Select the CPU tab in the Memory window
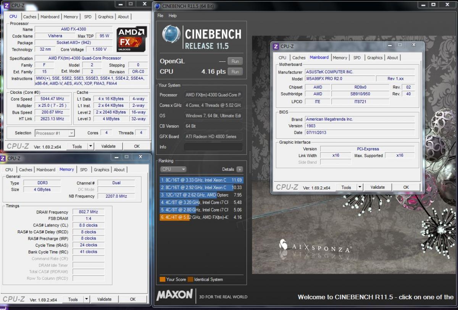This screenshot has height=310, width=458. click(x=9, y=170)
